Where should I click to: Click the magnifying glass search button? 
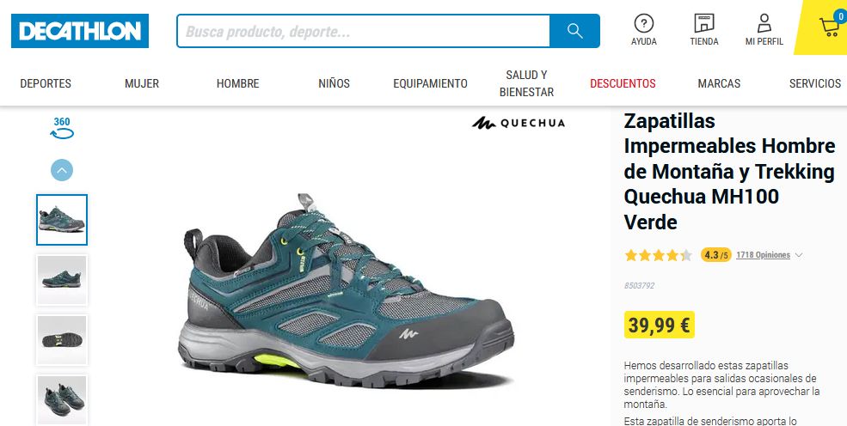(574, 31)
